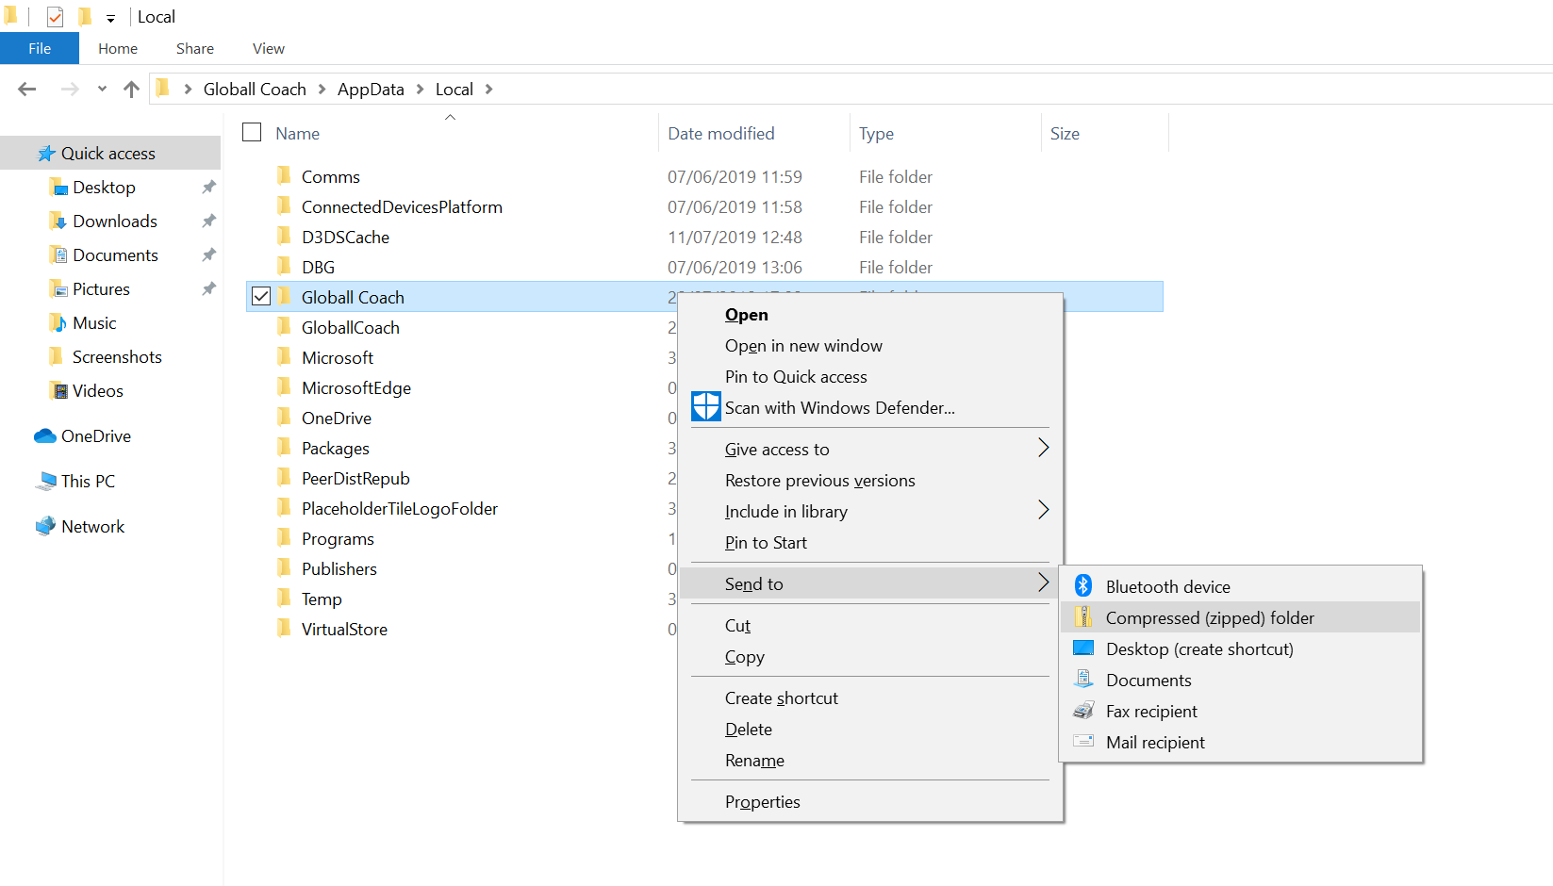
Task: Open the File ribbon tab
Action: click(40, 48)
